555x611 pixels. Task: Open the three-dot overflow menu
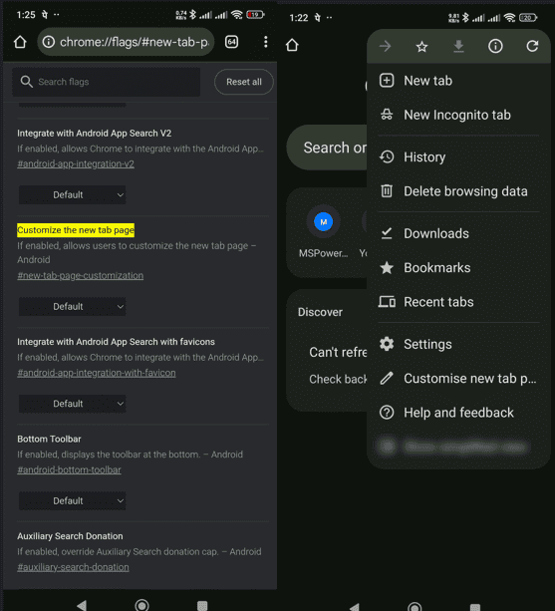tap(266, 42)
